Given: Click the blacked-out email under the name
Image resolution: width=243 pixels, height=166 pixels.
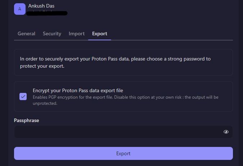Looking at the screenshot, I should pos(47,13).
